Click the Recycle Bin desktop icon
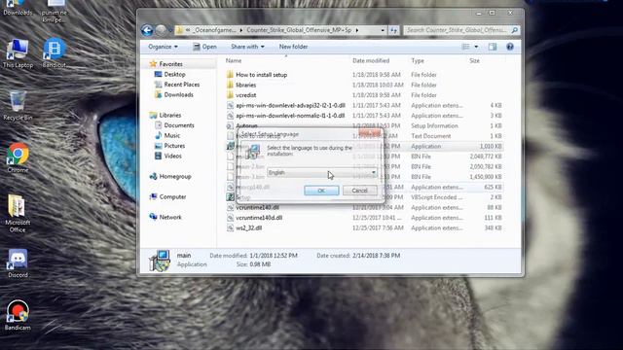 [x=18, y=106]
